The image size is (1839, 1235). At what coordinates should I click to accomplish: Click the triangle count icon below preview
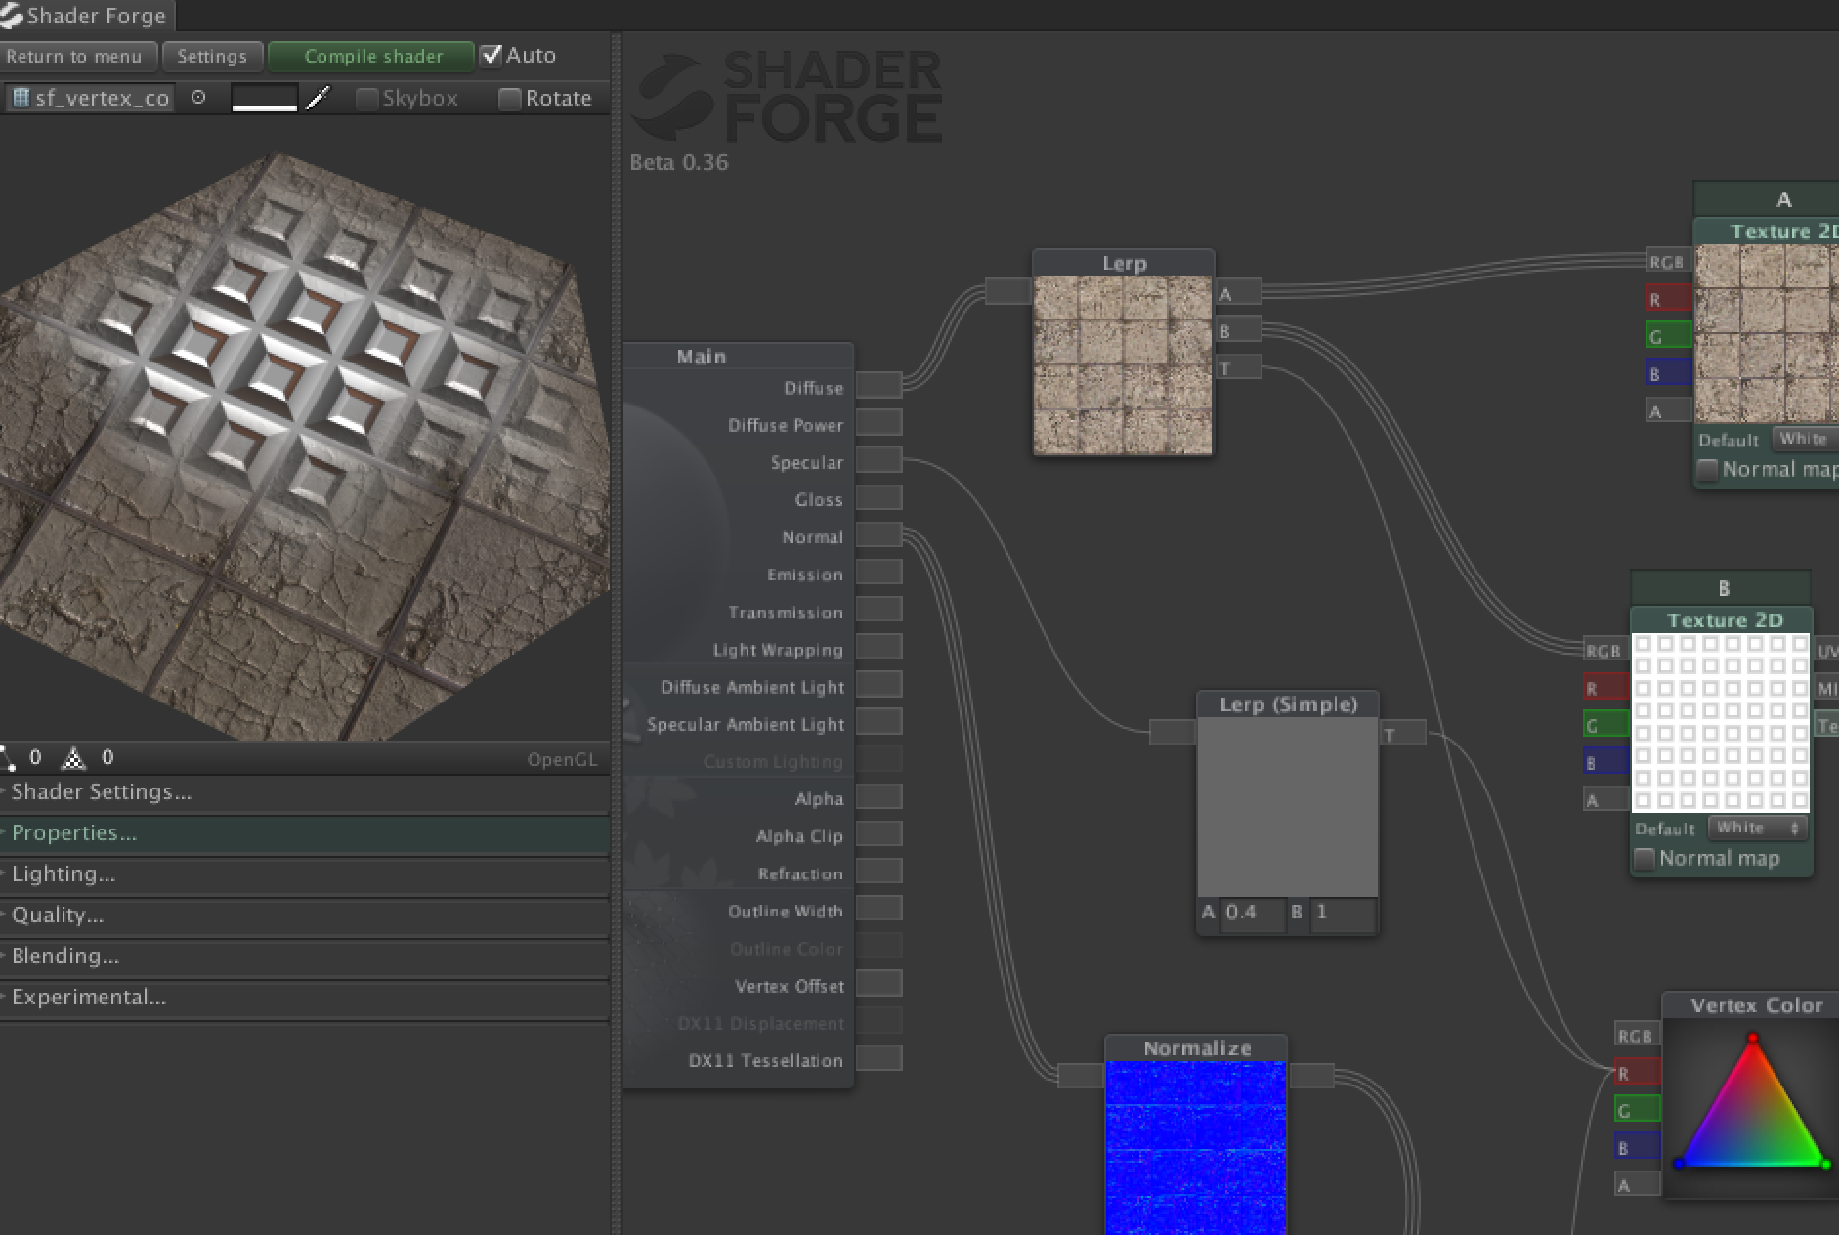(x=73, y=757)
